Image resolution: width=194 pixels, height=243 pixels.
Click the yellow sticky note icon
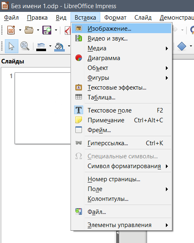(79, 120)
